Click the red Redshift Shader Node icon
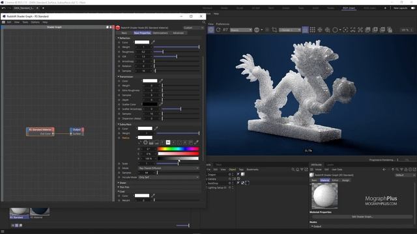This screenshot has height=234, width=417. click(x=118, y=27)
